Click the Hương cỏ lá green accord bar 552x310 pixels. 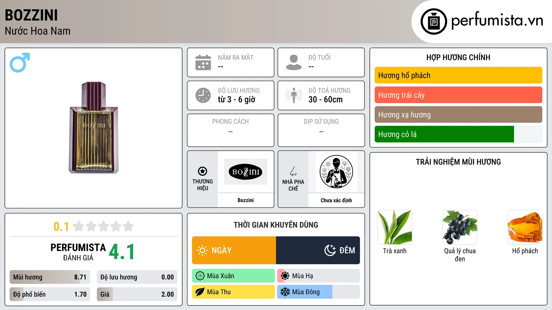tap(458, 134)
